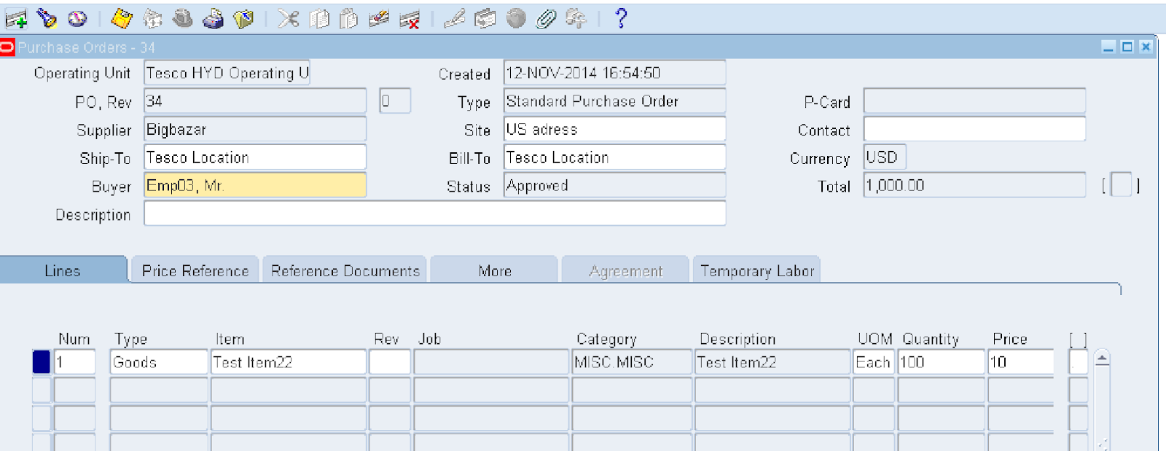Click the Edit Field pencil icon
Screen dimensions: 1166x451
(455, 19)
